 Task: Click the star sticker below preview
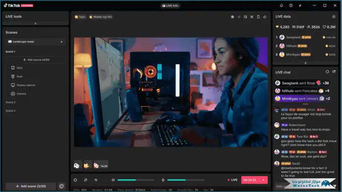(87, 166)
